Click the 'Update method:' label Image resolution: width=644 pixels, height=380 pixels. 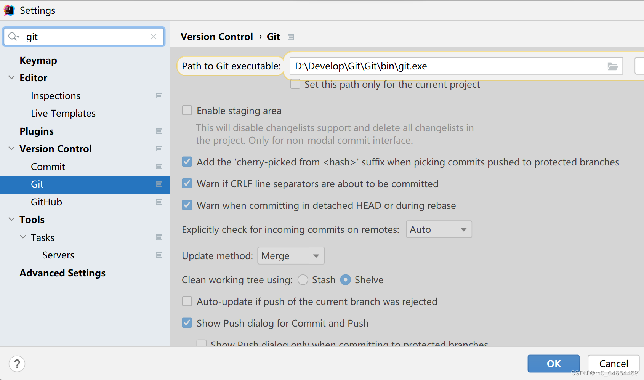217,256
